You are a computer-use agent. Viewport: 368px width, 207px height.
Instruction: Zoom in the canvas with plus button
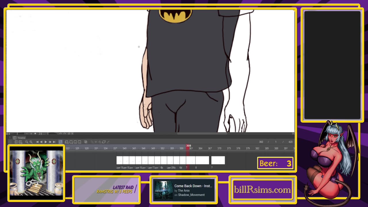[x=31, y=134]
